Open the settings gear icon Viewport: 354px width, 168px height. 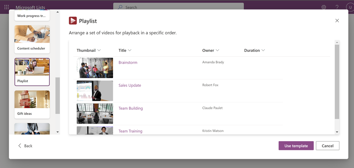click(324, 7)
